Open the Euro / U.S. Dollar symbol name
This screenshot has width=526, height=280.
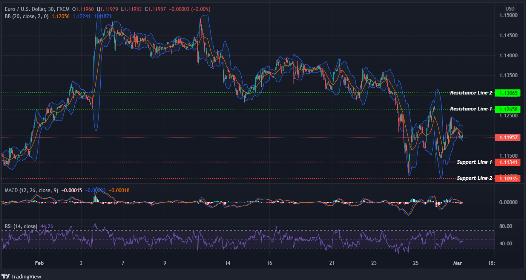[x=25, y=9]
